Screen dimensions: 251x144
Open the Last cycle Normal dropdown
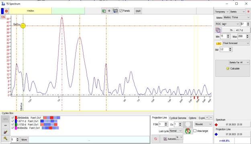tap(175, 131)
